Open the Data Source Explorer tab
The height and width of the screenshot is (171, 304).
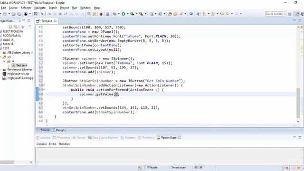click(x=103, y=138)
